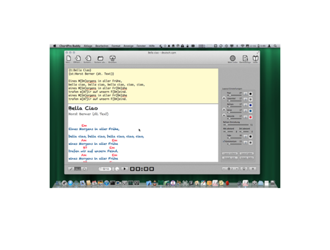Create a new song with Neu icon
Viewport: 330px width, 250px height.
[x=68, y=59]
